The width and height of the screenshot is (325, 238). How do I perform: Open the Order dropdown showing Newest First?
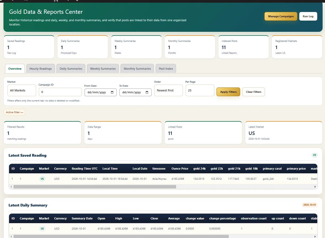[168, 90]
